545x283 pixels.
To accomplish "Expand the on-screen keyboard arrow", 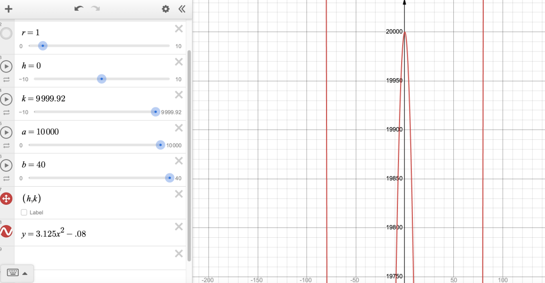I will point(25,273).
